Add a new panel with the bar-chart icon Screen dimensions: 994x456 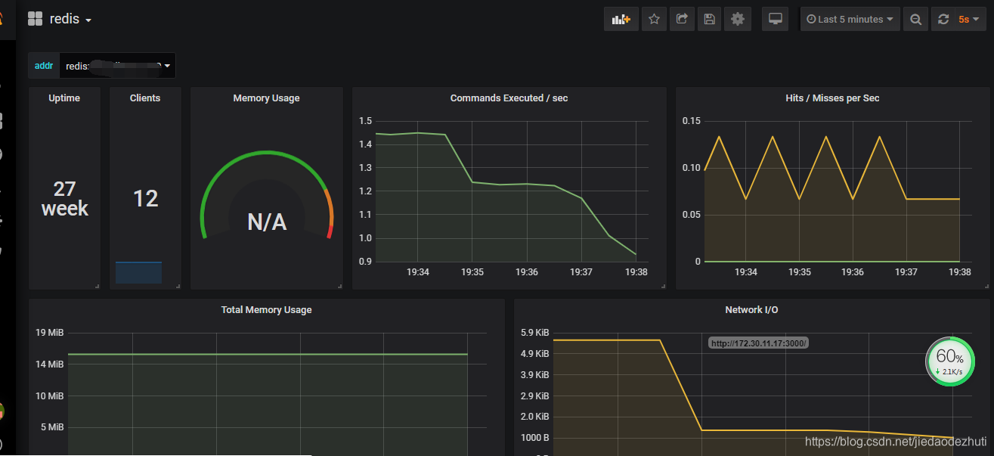point(621,20)
